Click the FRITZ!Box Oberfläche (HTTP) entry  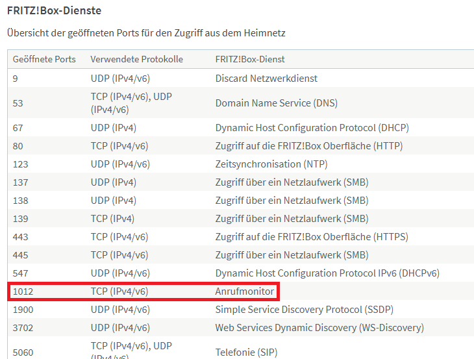(x=308, y=146)
